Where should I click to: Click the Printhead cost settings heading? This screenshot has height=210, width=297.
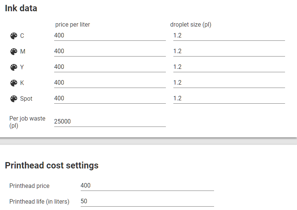[52, 165]
